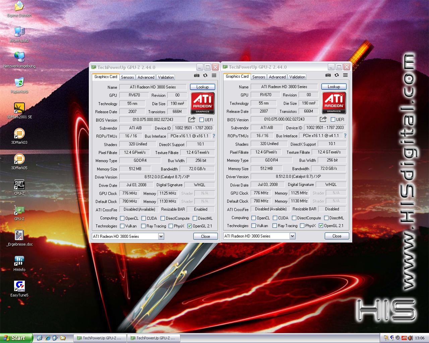Activate first GPU-Z taskbar button
Viewport: 429px width, 343px height.
click(100, 338)
